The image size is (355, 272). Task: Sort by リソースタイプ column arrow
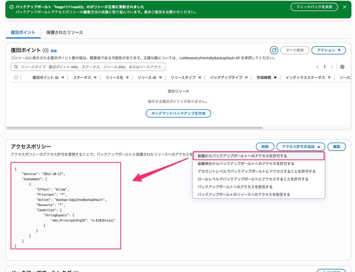pyautogui.click(x=200, y=78)
